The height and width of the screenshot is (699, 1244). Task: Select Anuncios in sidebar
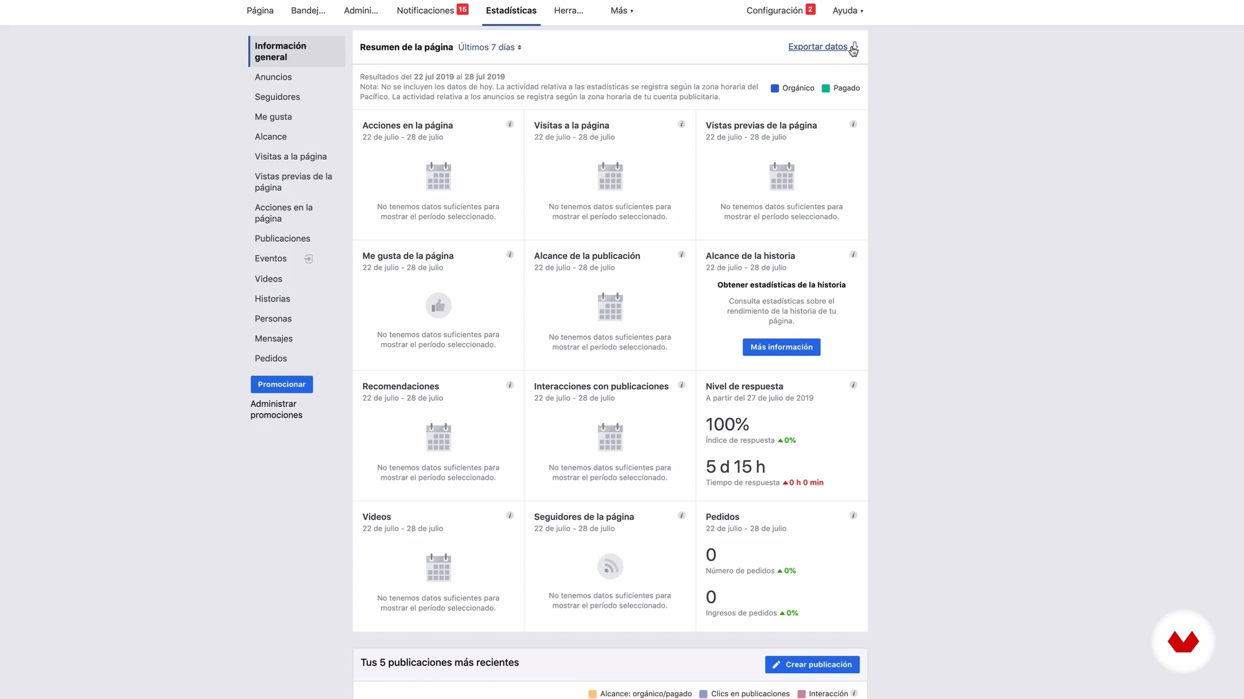coord(273,77)
